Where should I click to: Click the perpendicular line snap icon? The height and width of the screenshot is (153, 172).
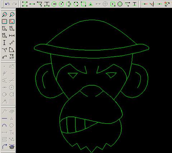tap(152, 4)
